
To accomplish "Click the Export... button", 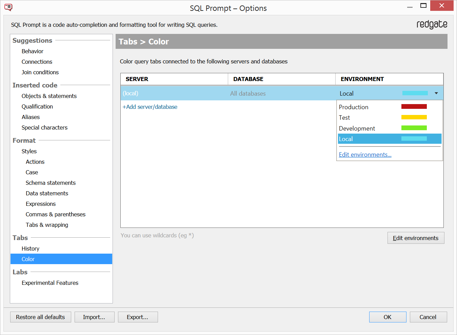I will pos(138,317).
